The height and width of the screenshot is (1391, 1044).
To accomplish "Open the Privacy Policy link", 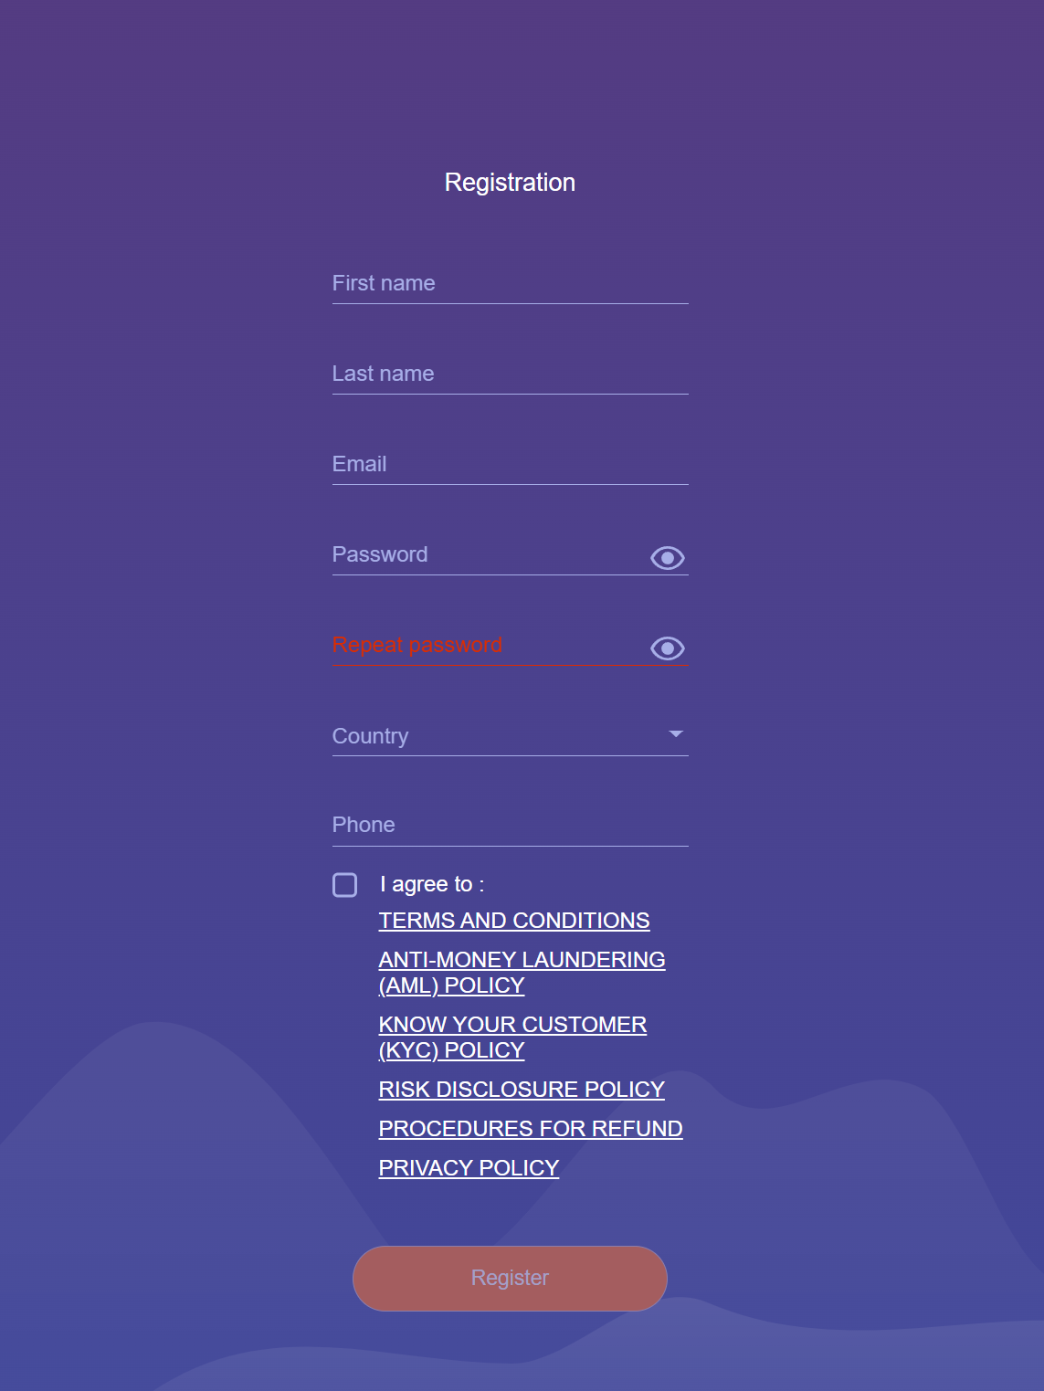I will tap(469, 1168).
